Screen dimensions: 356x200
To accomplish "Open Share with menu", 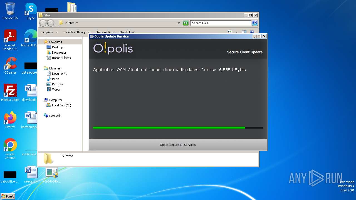I will 105,32.
